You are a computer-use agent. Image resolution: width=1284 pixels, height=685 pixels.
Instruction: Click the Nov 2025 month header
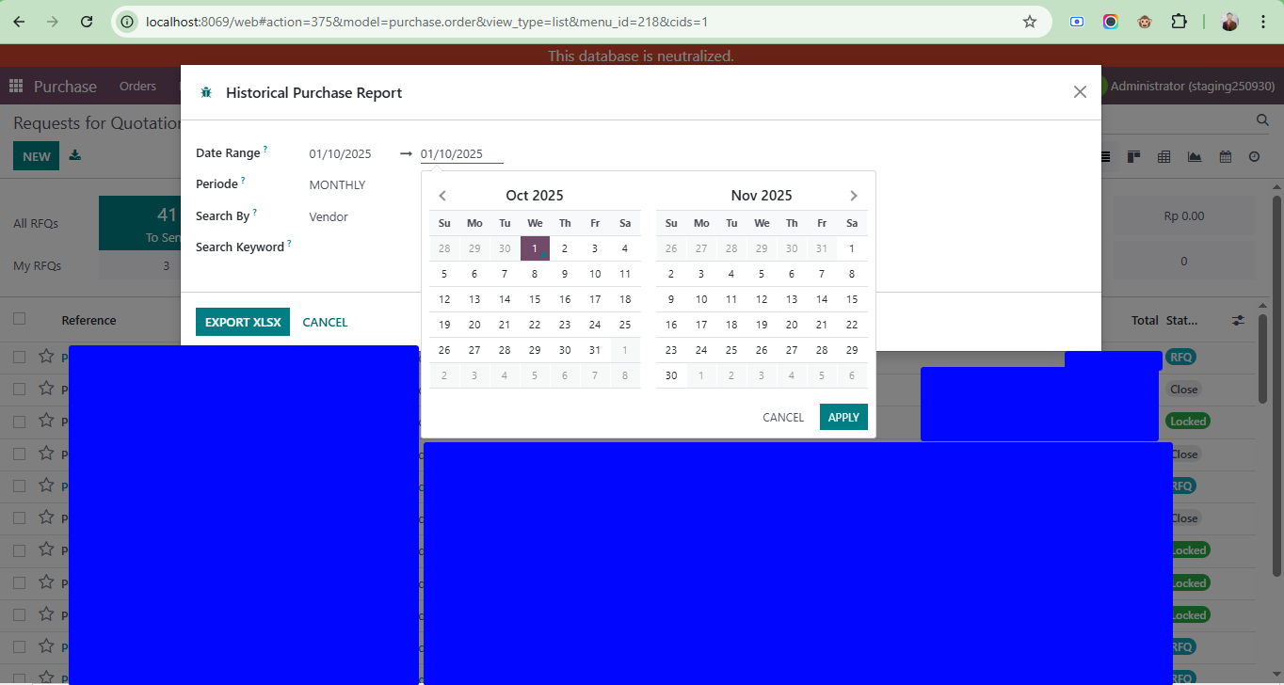point(762,196)
